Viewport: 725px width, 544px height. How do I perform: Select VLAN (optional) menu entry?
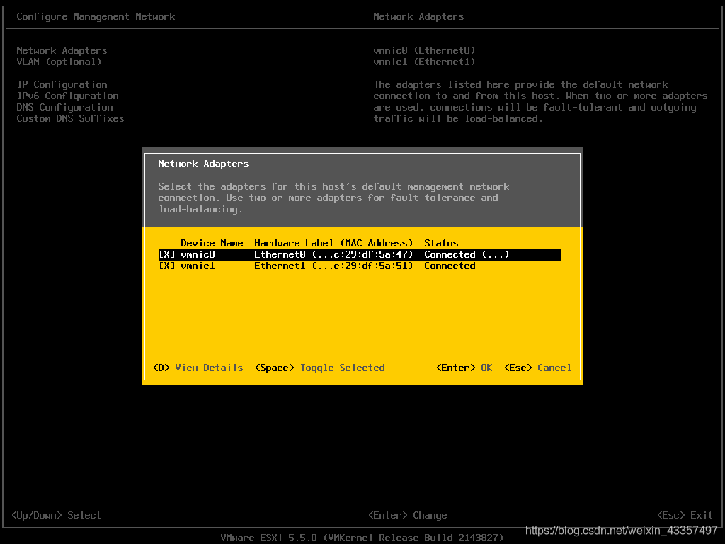click(59, 62)
